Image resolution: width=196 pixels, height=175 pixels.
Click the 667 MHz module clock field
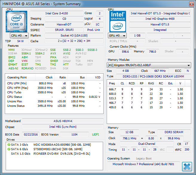[x=160, y=71]
